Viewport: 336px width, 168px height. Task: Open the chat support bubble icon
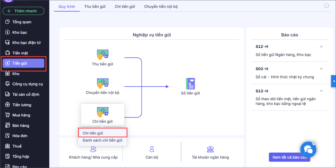[308, 149]
